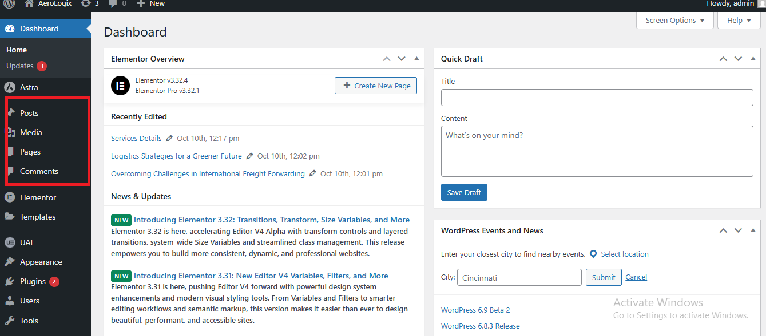Click the Save Draft button
Screen dimensions: 766x336
tap(464, 192)
